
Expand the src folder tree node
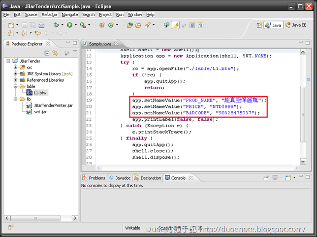[16, 67]
